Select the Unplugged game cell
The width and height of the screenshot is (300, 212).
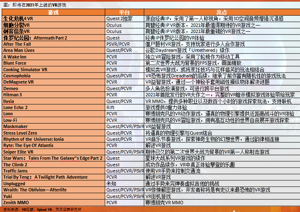coord(53,184)
